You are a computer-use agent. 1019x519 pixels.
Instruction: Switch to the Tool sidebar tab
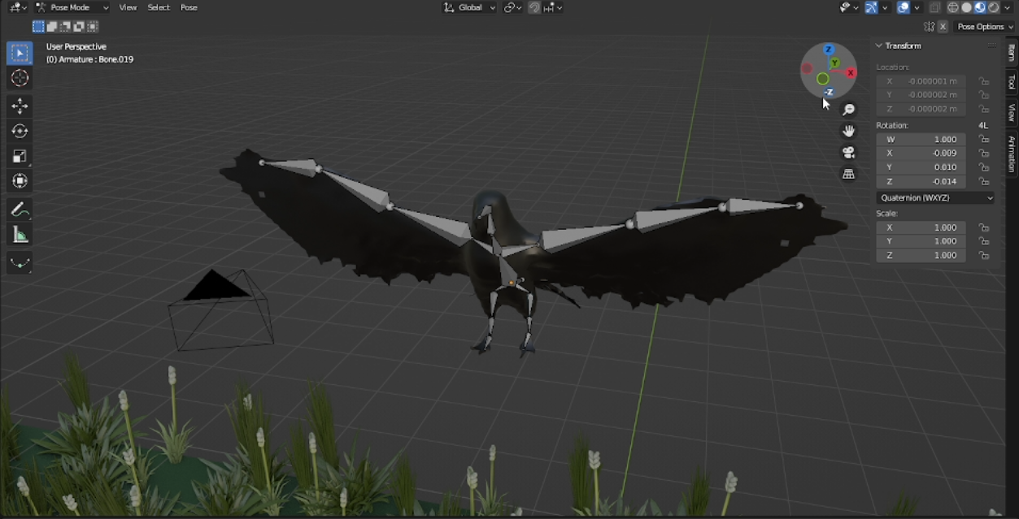click(1012, 82)
